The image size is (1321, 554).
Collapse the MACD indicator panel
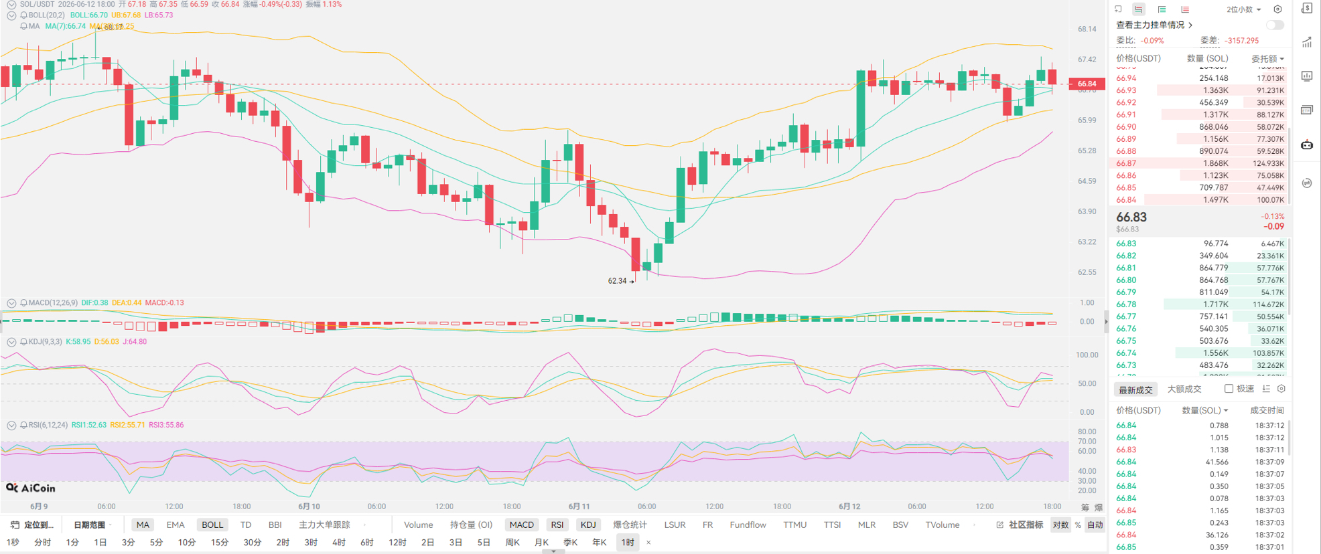coord(11,303)
